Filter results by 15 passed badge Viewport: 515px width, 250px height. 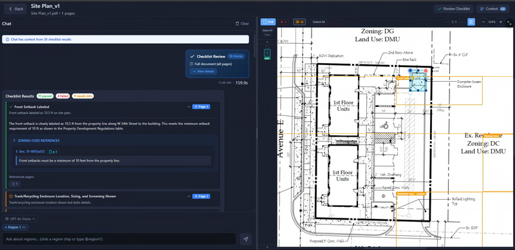45,96
